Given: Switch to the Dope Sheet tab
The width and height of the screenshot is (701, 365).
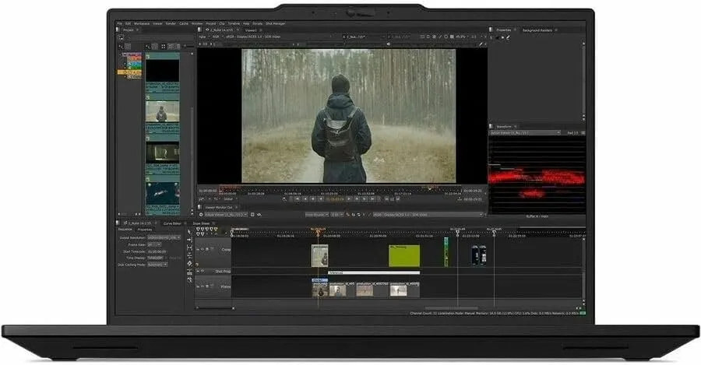Looking at the screenshot, I should 201,223.
